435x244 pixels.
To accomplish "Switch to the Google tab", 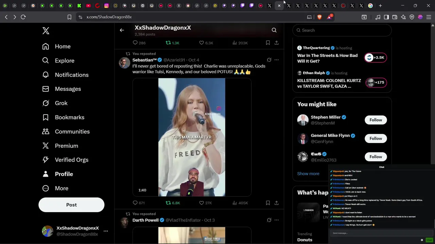I will coord(370,5).
